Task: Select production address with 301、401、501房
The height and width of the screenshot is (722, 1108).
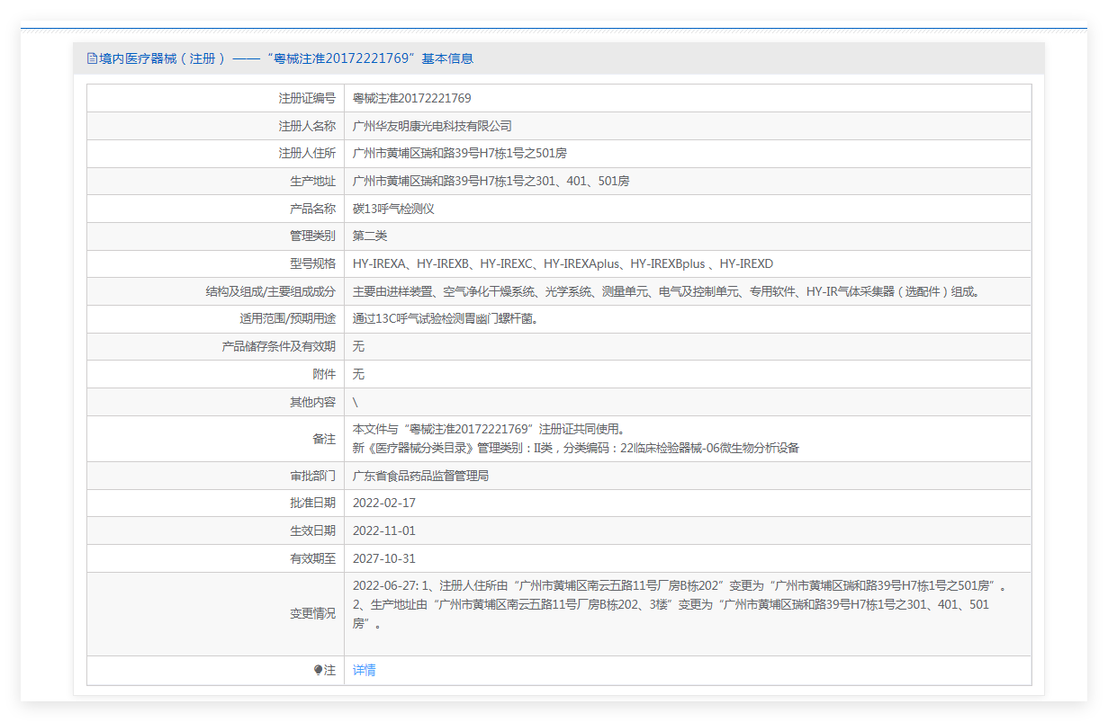Action: (x=491, y=181)
